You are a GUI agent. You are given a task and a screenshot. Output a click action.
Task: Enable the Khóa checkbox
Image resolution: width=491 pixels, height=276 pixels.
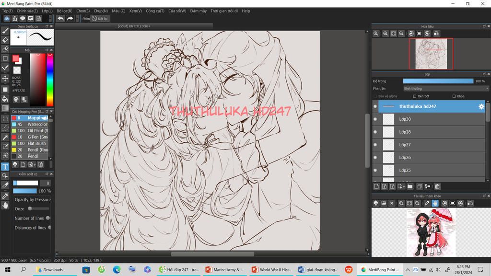454,96
